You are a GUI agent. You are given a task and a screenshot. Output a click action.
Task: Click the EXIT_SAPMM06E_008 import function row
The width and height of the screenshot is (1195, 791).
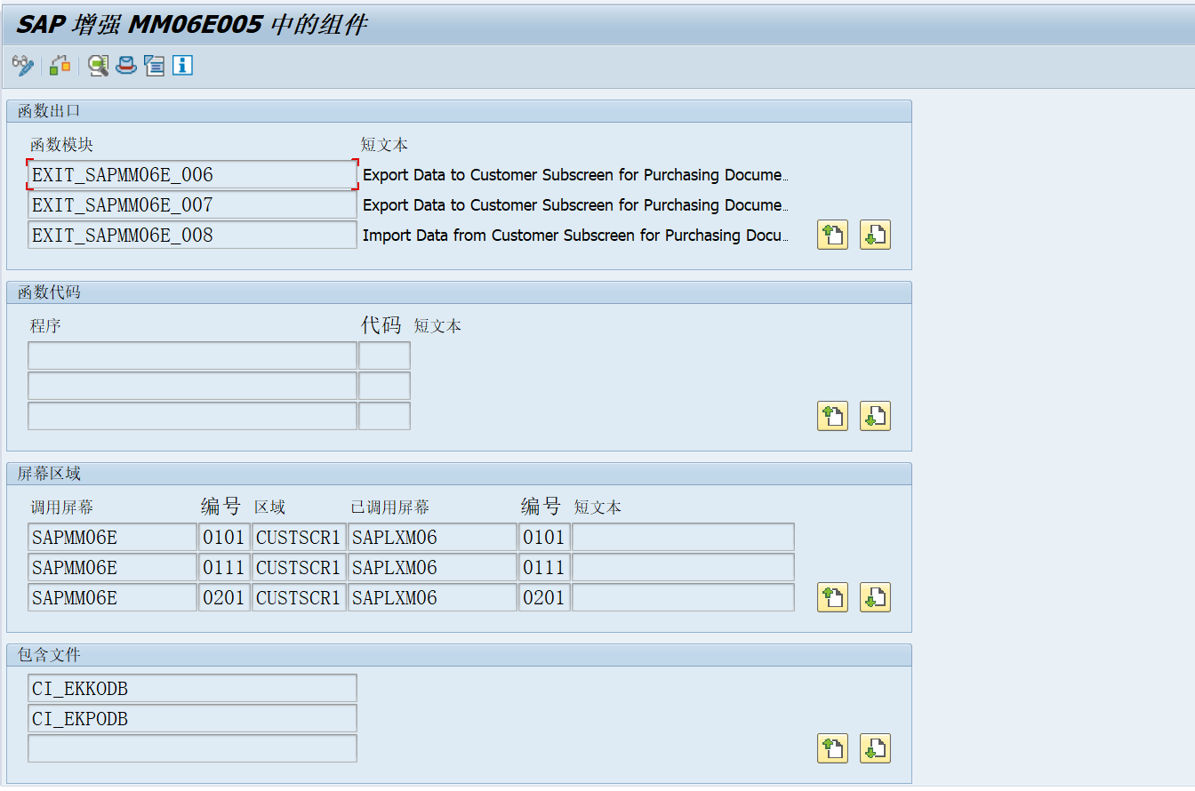pyautogui.click(x=191, y=235)
